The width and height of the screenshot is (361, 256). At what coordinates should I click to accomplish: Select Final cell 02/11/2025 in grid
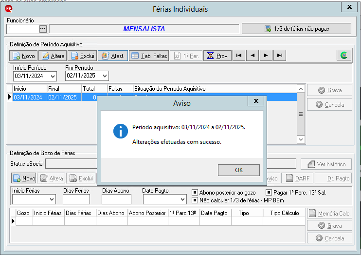64,97
